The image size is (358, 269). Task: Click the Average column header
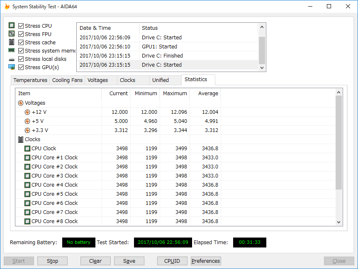tap(205, 94)
